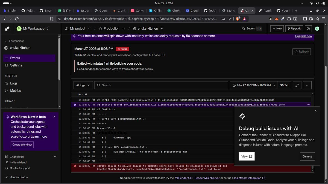Click the Rollback button
328x184 pixels.
pyautogui.click(x=301, y=52)
